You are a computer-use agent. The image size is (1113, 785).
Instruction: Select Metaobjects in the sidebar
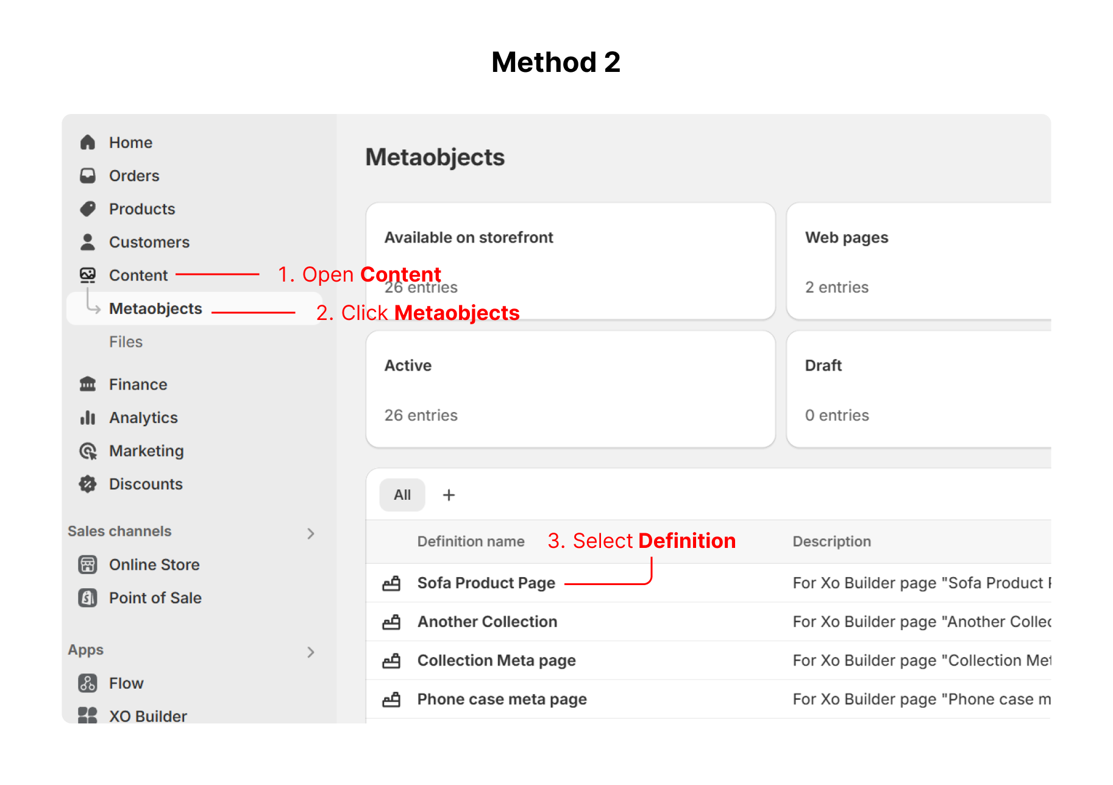(155, 309)
